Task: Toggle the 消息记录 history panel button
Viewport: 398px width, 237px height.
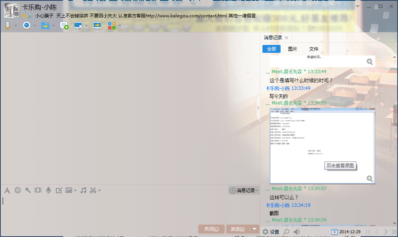Action: coord(244,191)
